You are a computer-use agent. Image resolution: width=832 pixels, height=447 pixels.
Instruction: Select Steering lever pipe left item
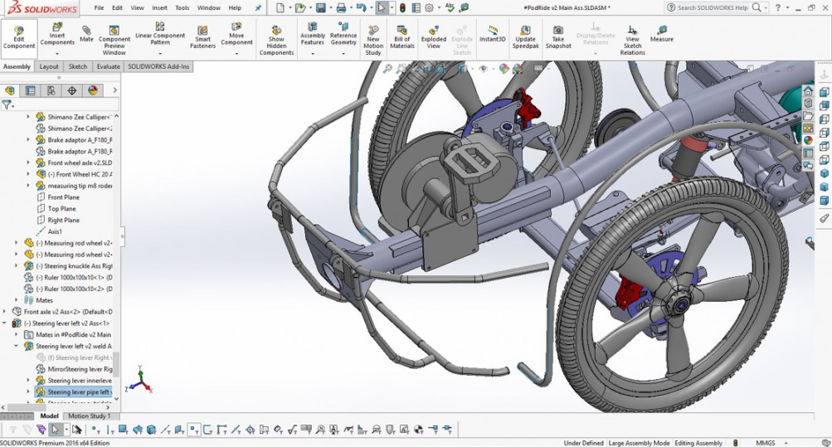[x=73, y=392]
